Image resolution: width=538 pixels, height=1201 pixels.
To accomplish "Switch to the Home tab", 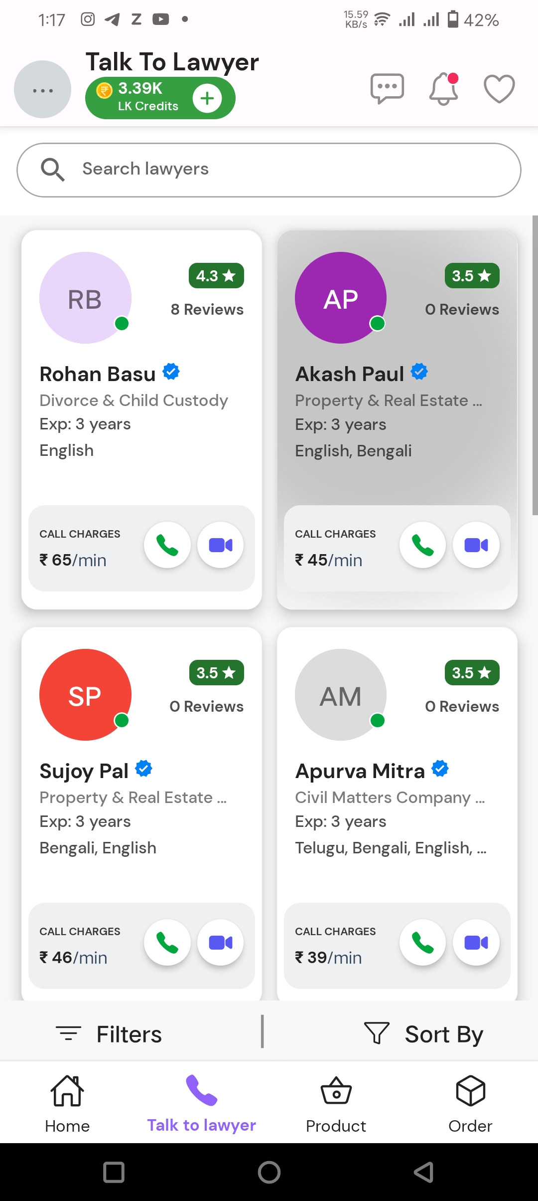I will click(67, 1104).
